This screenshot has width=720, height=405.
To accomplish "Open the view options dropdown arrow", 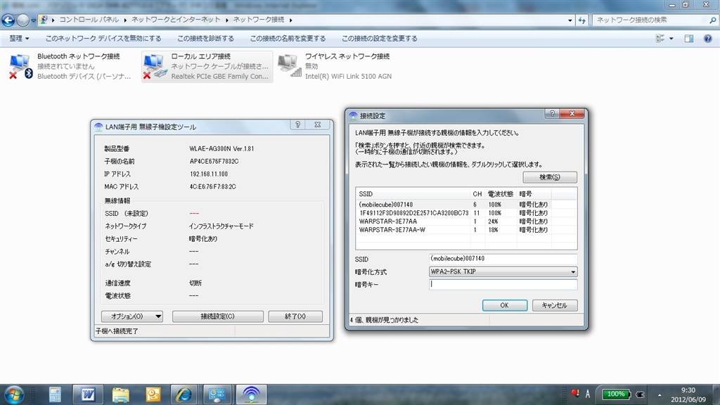I will pyautogui.click(x=671, y=39).
